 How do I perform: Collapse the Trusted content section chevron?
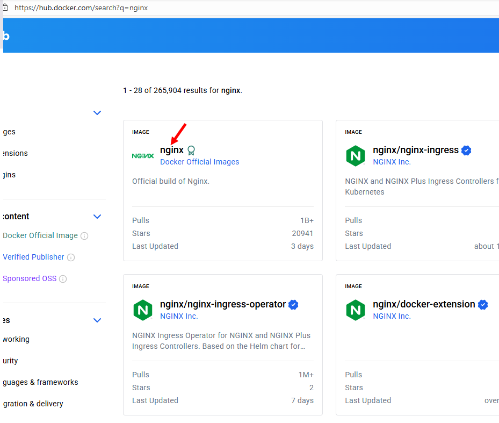pos(97,217)
